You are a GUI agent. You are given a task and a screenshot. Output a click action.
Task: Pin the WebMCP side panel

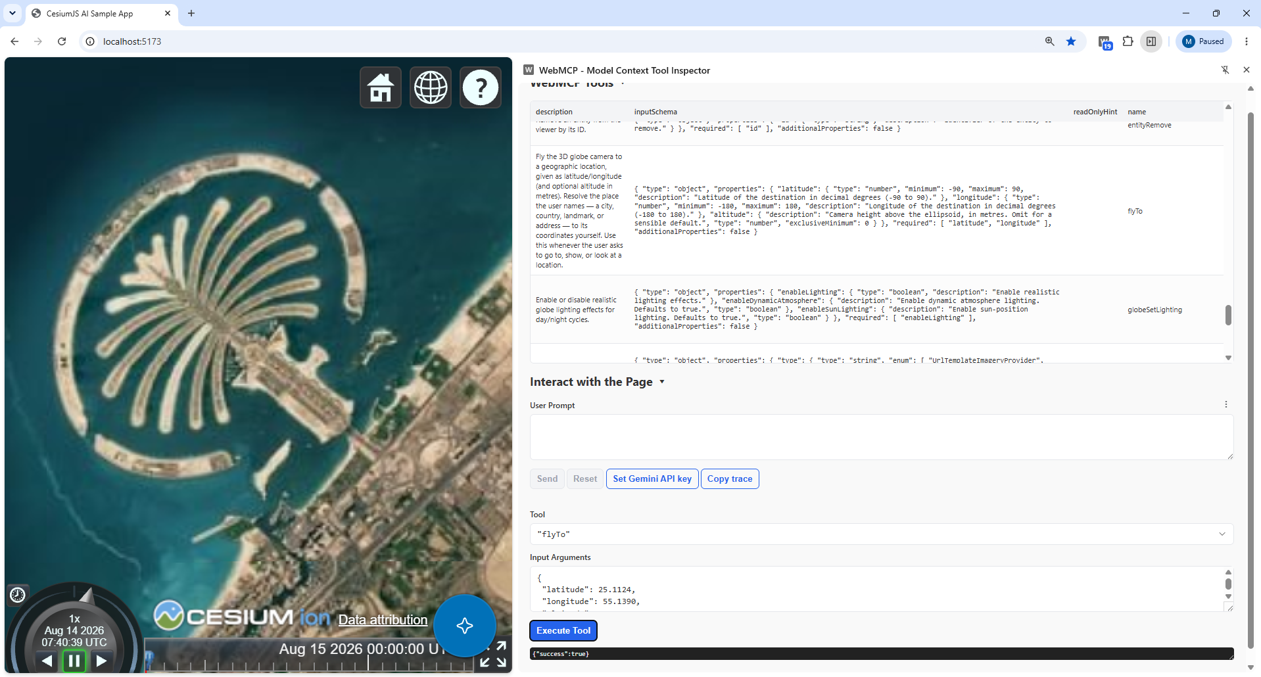pyautogui.click(x=1225, y=70)
